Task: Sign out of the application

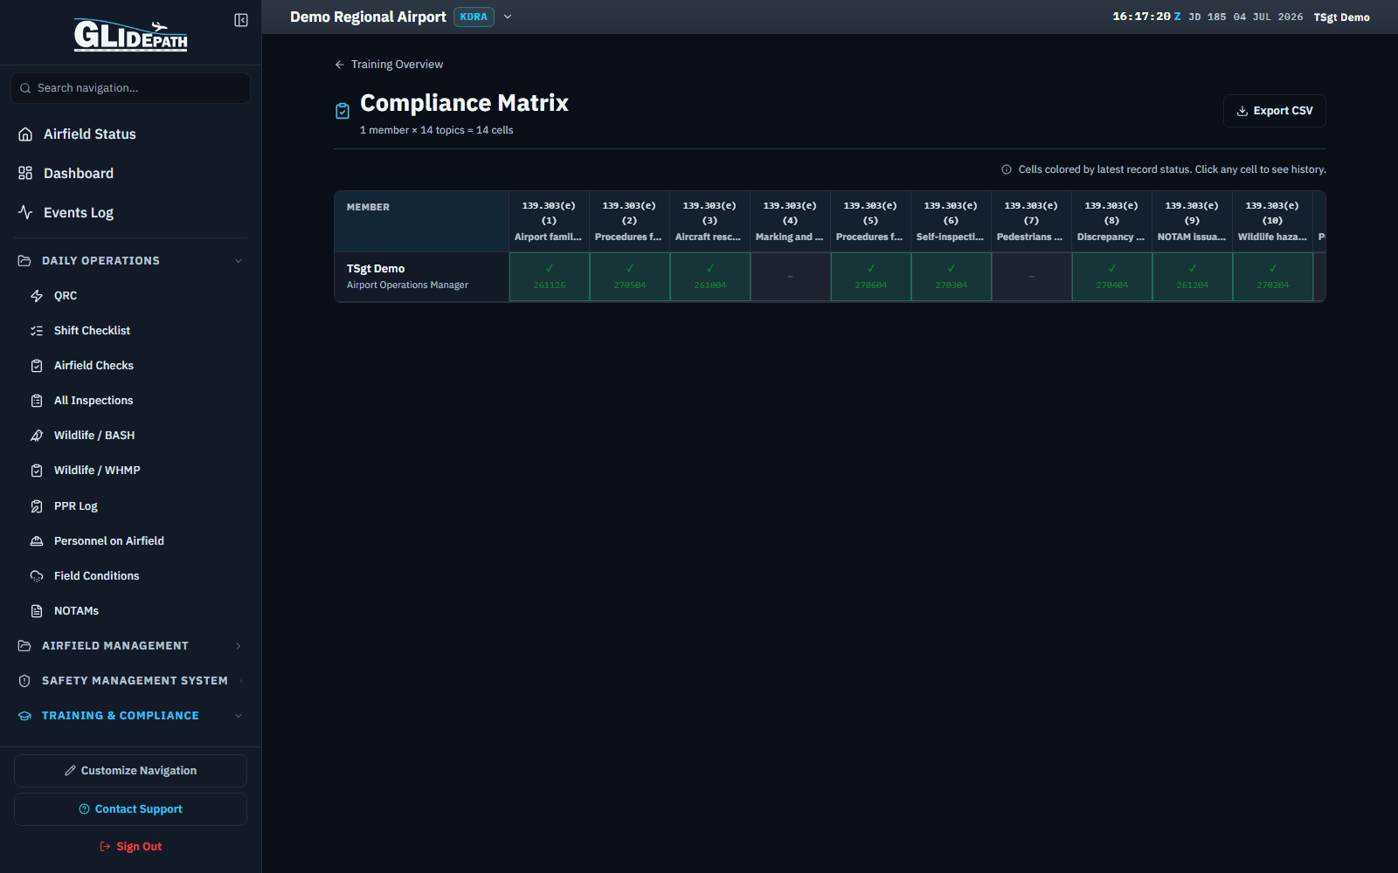Action: (130, 847)
